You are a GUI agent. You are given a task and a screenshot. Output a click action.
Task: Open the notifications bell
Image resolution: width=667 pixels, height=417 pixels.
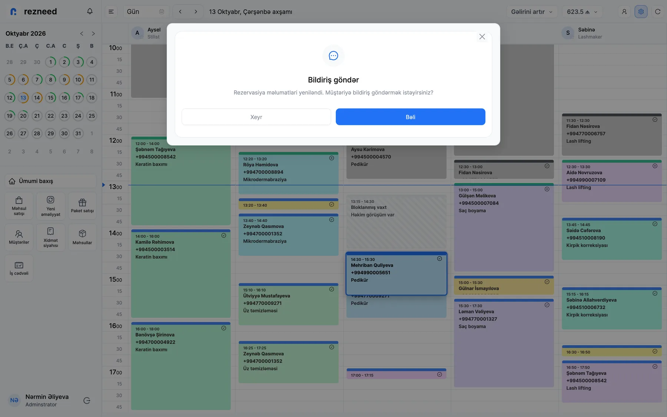90,11
